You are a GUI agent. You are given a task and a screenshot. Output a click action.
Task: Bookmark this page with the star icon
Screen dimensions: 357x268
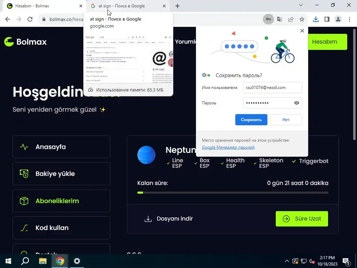(302, 19)
